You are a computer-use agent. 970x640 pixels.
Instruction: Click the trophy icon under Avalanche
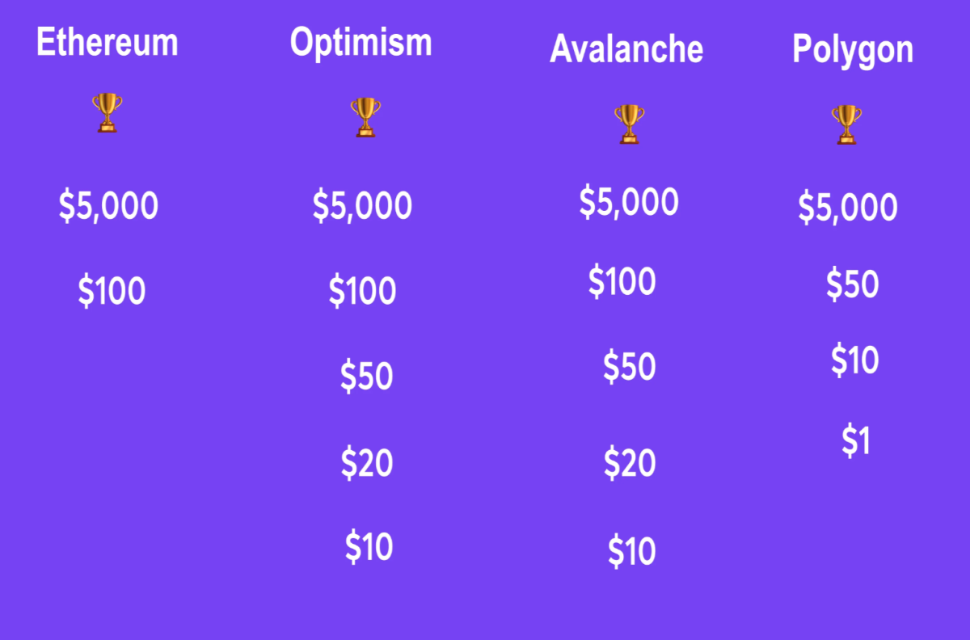click(x=630, y=124)
